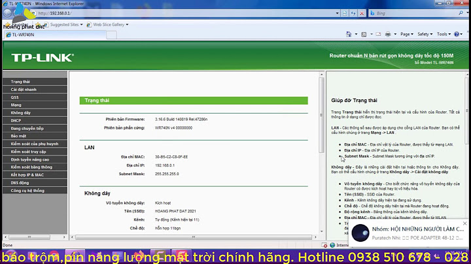Click the browser refresh icon
The width and height of the screenshot is (471, 264).
click(353, 13)
